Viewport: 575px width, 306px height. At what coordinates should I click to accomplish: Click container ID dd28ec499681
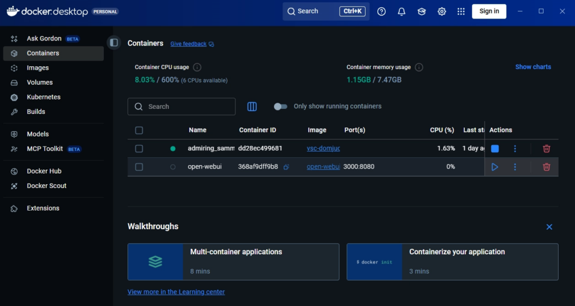click(260, 148)
